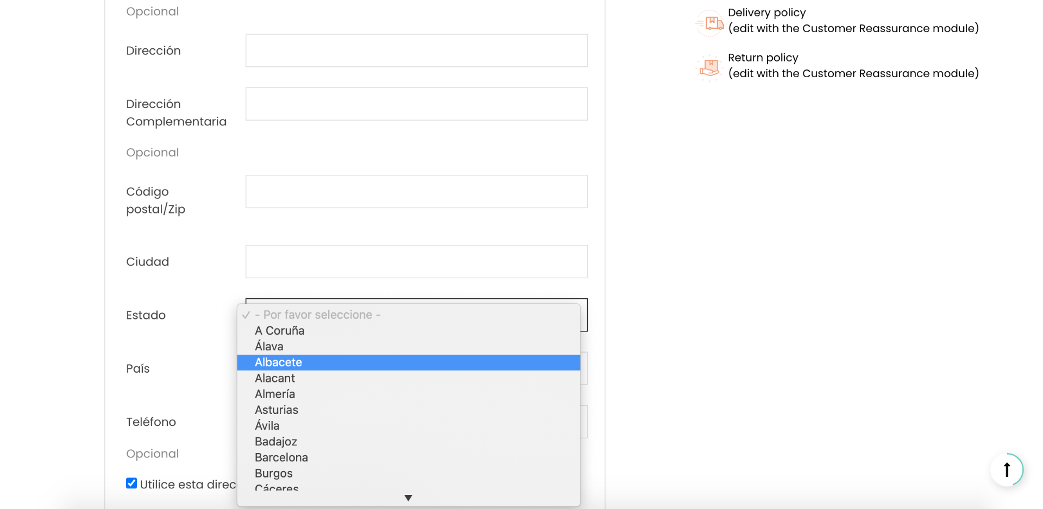Viewport: 1043px width, 509px height.
Task: Click the Return policy box icon
Action: click(x=709, y=68)
